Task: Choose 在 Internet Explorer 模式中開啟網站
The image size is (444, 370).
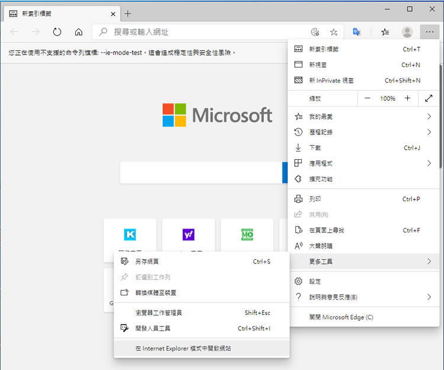Action: (183, 349)
